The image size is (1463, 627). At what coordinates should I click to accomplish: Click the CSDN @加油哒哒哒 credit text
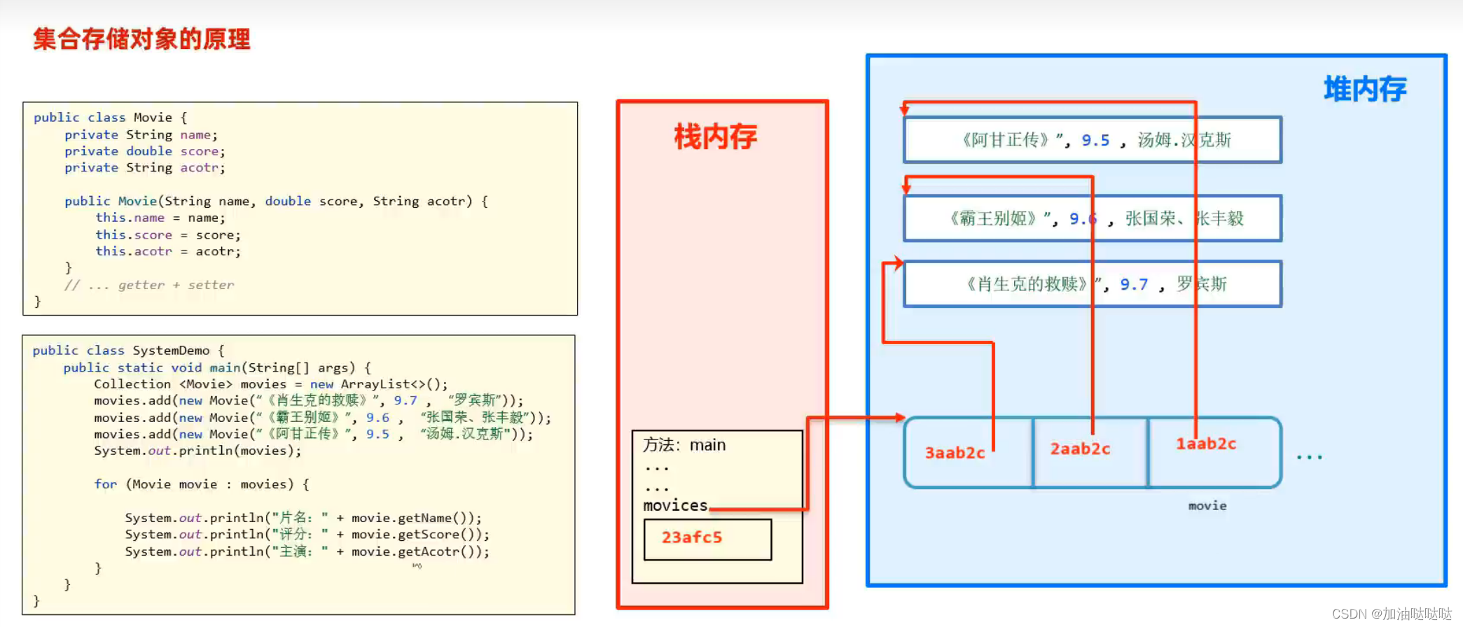(1392, 614)
